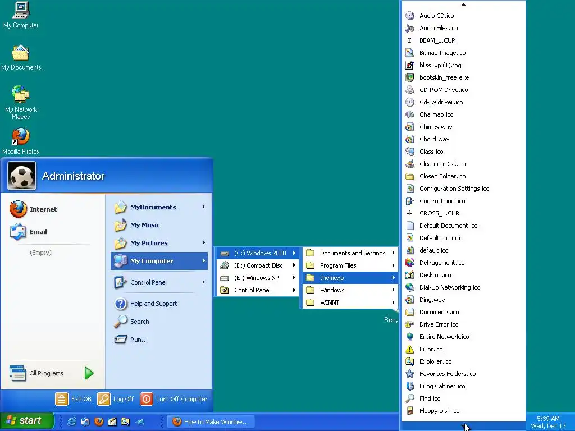Expand Documents and Settings folder arrow

[x=393, y=253]
